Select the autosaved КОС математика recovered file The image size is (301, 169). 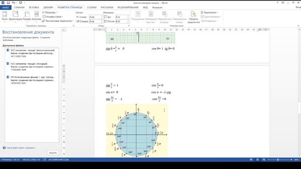click(x=32, y=53)
